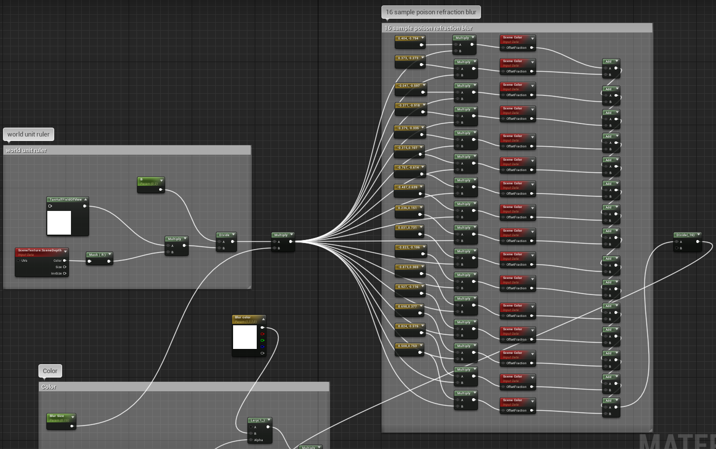Select the -0.315,0.107 constant node title
This screenshot has width=716, height=449.
point(408,148)
